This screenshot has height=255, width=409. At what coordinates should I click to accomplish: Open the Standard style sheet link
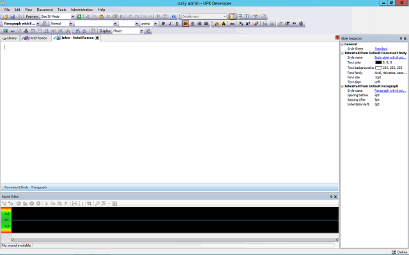[x=381, y=48]
